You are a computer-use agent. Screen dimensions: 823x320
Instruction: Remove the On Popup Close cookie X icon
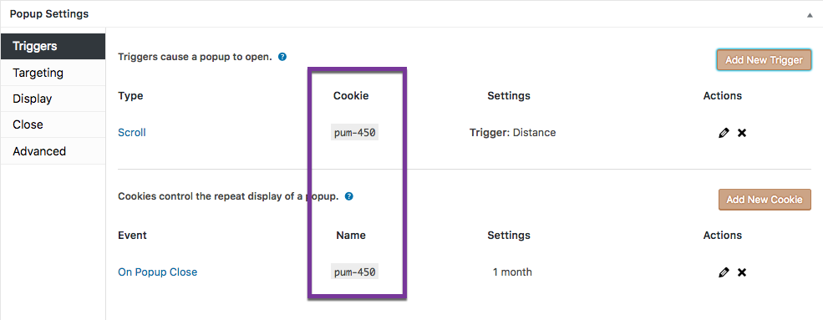pos(742,272)
